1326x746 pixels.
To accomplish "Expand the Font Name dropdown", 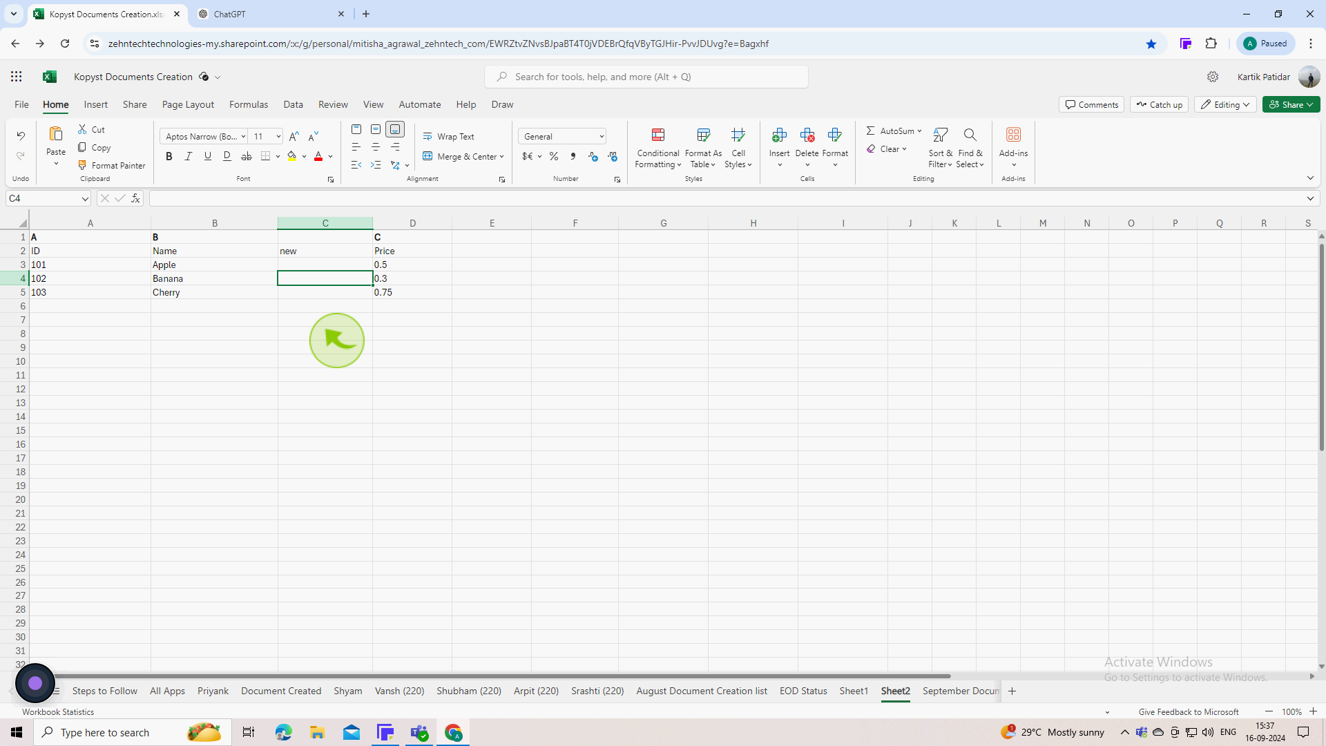I will tap(242, 137).
